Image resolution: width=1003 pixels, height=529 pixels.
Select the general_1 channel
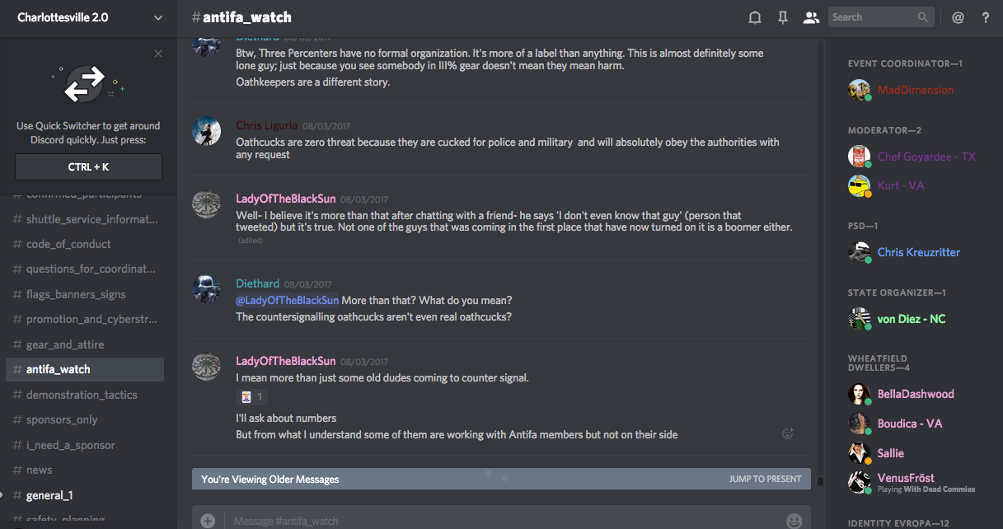click(49, 495)
